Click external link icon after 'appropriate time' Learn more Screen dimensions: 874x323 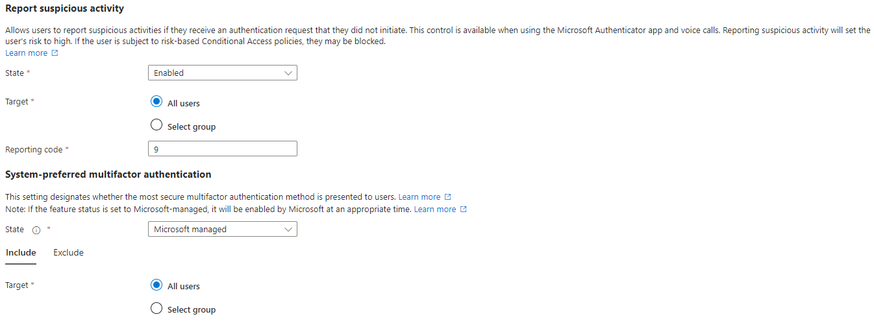click(463, 209)
